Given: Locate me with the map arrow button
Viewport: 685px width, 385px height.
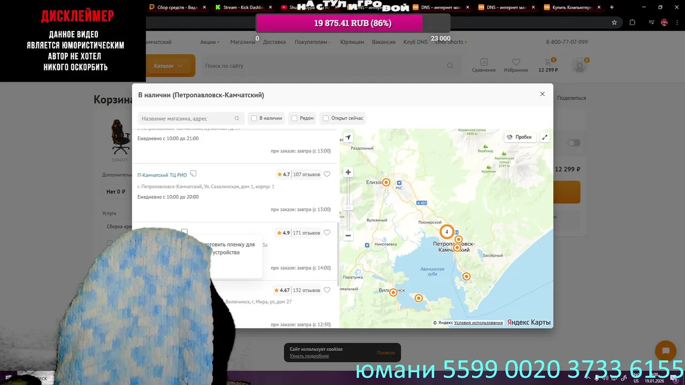Looking at the screenshot, I should tap(348, 137).
